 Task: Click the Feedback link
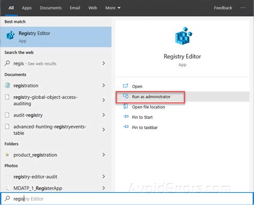pos(223,8)
